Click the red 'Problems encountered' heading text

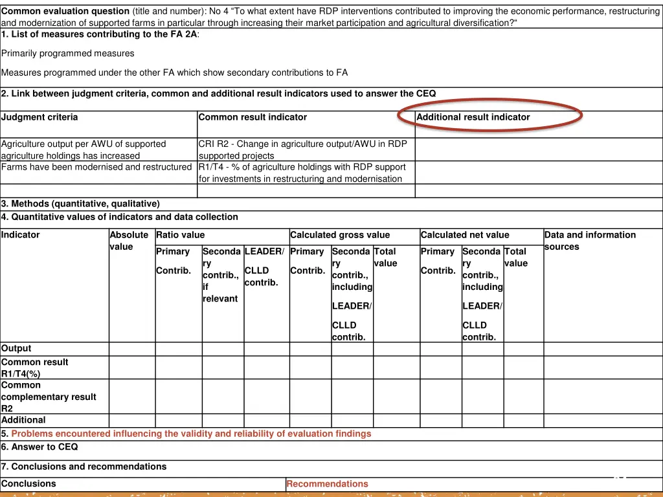coord(191,434)
